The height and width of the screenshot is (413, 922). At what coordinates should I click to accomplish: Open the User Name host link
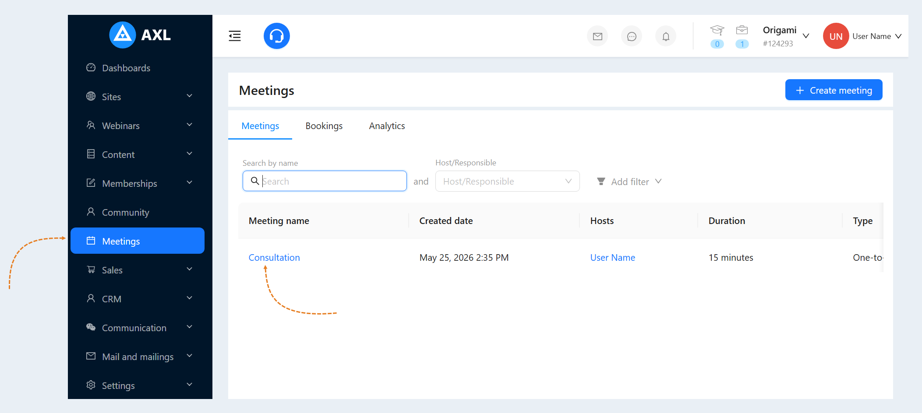click(x=613, y=258)
